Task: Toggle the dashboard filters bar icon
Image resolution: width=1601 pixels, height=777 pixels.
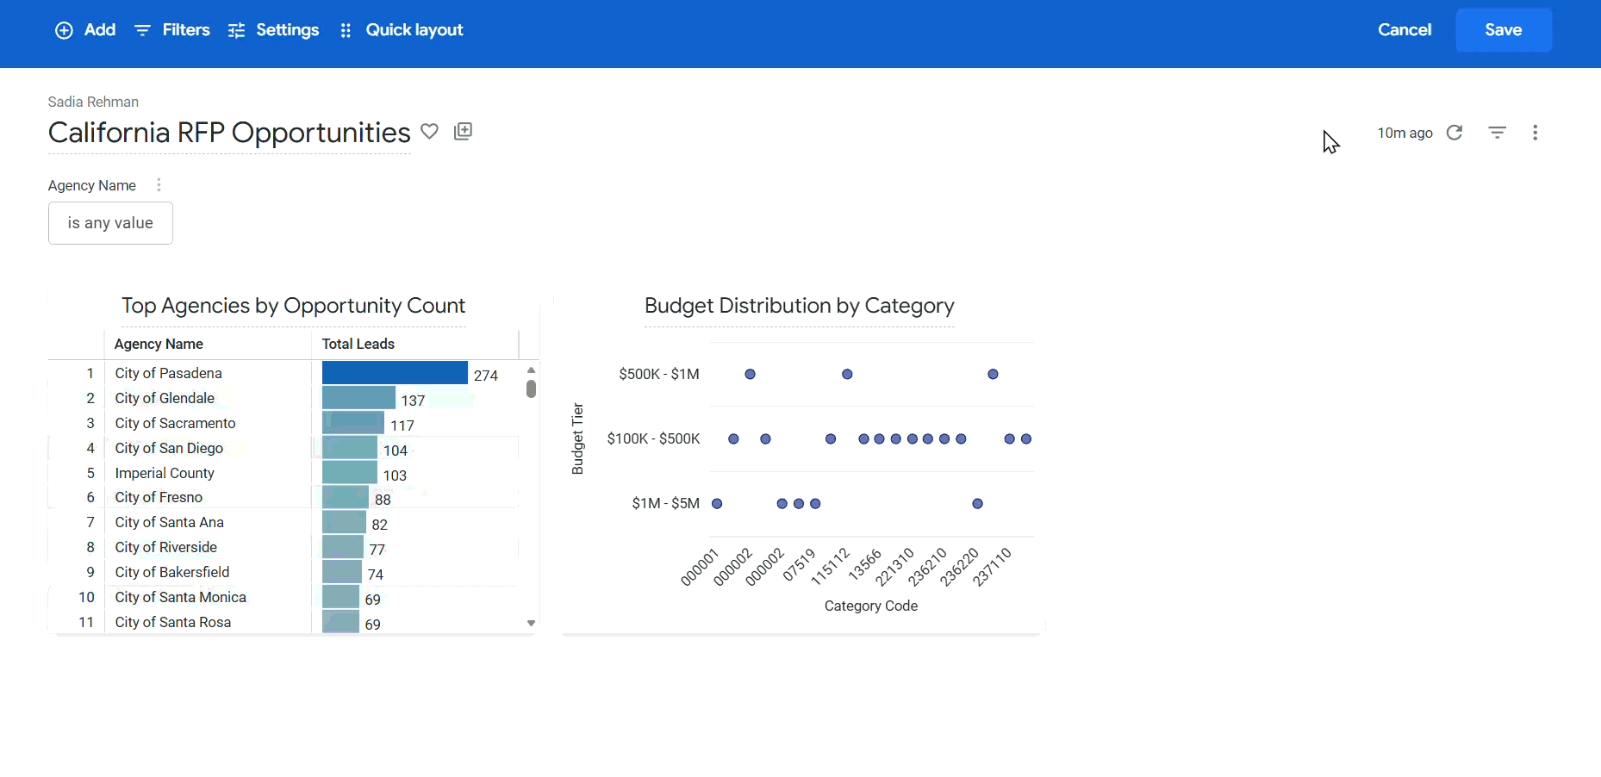Action: click(x=1498, y=133)
